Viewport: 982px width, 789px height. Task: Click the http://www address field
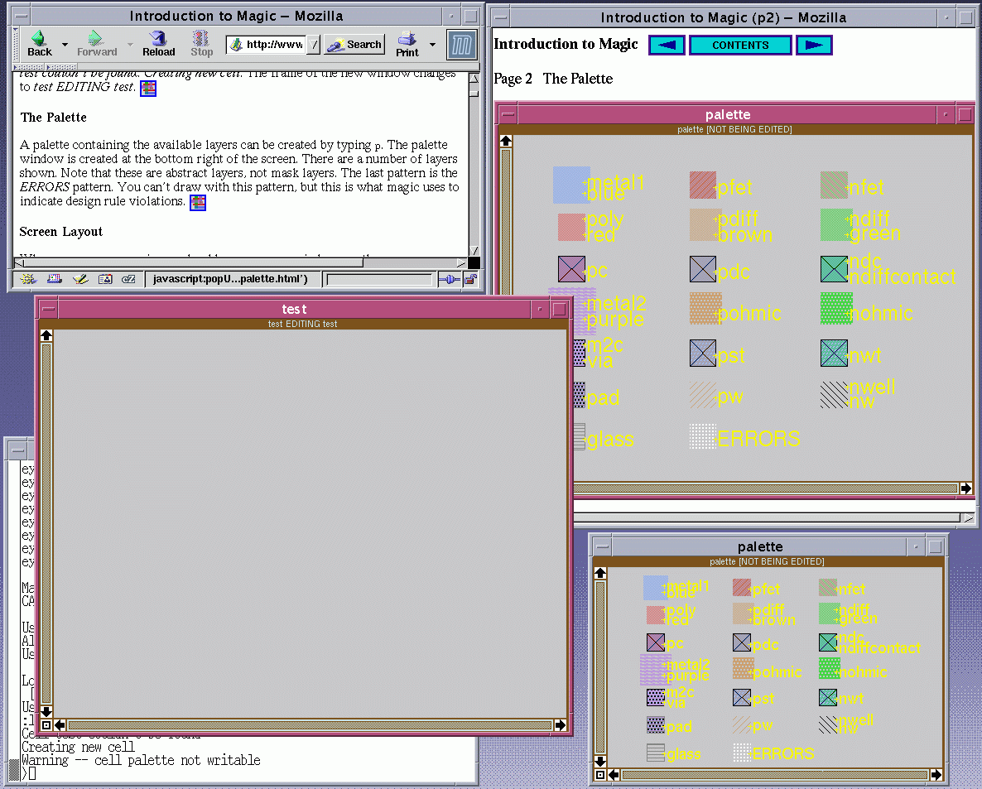point(267,45)
